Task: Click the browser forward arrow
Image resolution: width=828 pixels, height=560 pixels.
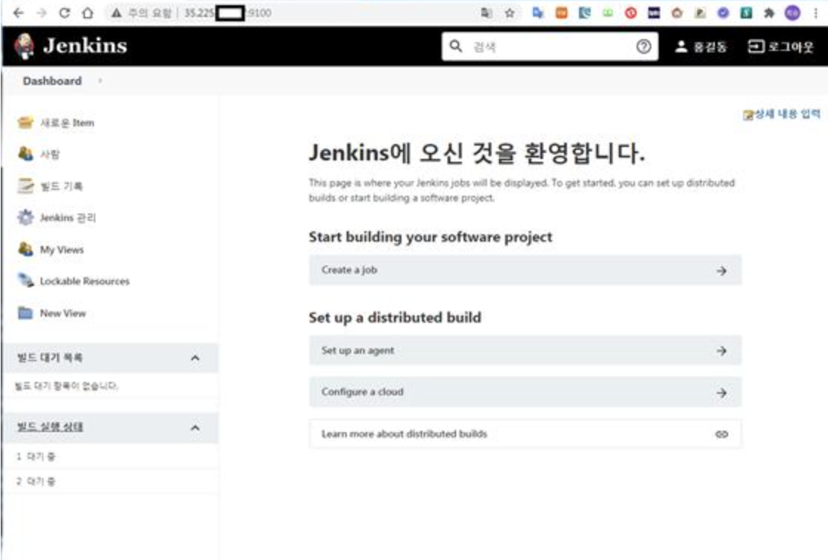Action: 41,13
